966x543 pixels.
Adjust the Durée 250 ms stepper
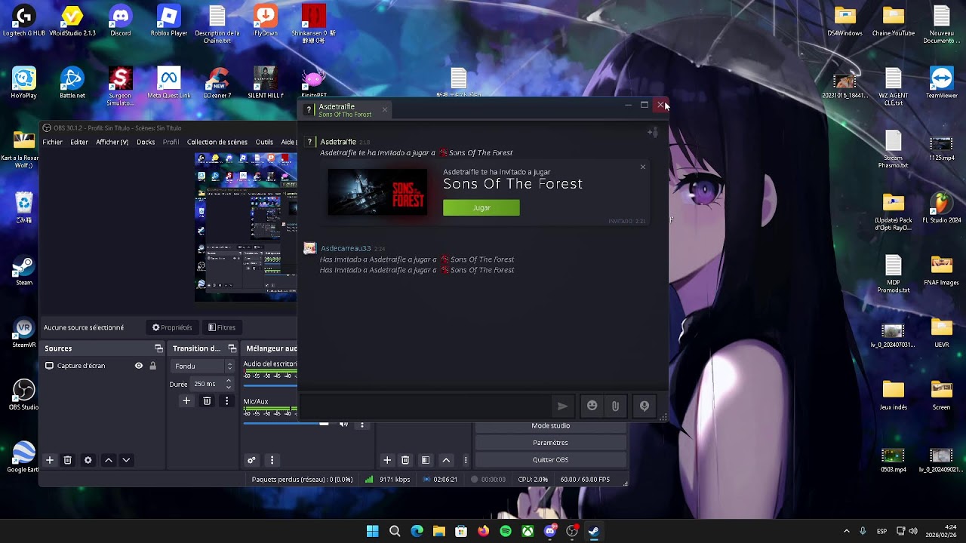pos(229,384)
